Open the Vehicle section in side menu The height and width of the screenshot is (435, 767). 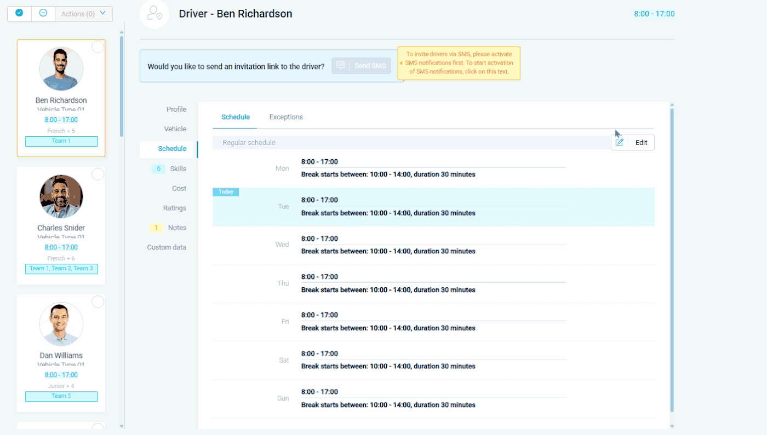[175, 129]
